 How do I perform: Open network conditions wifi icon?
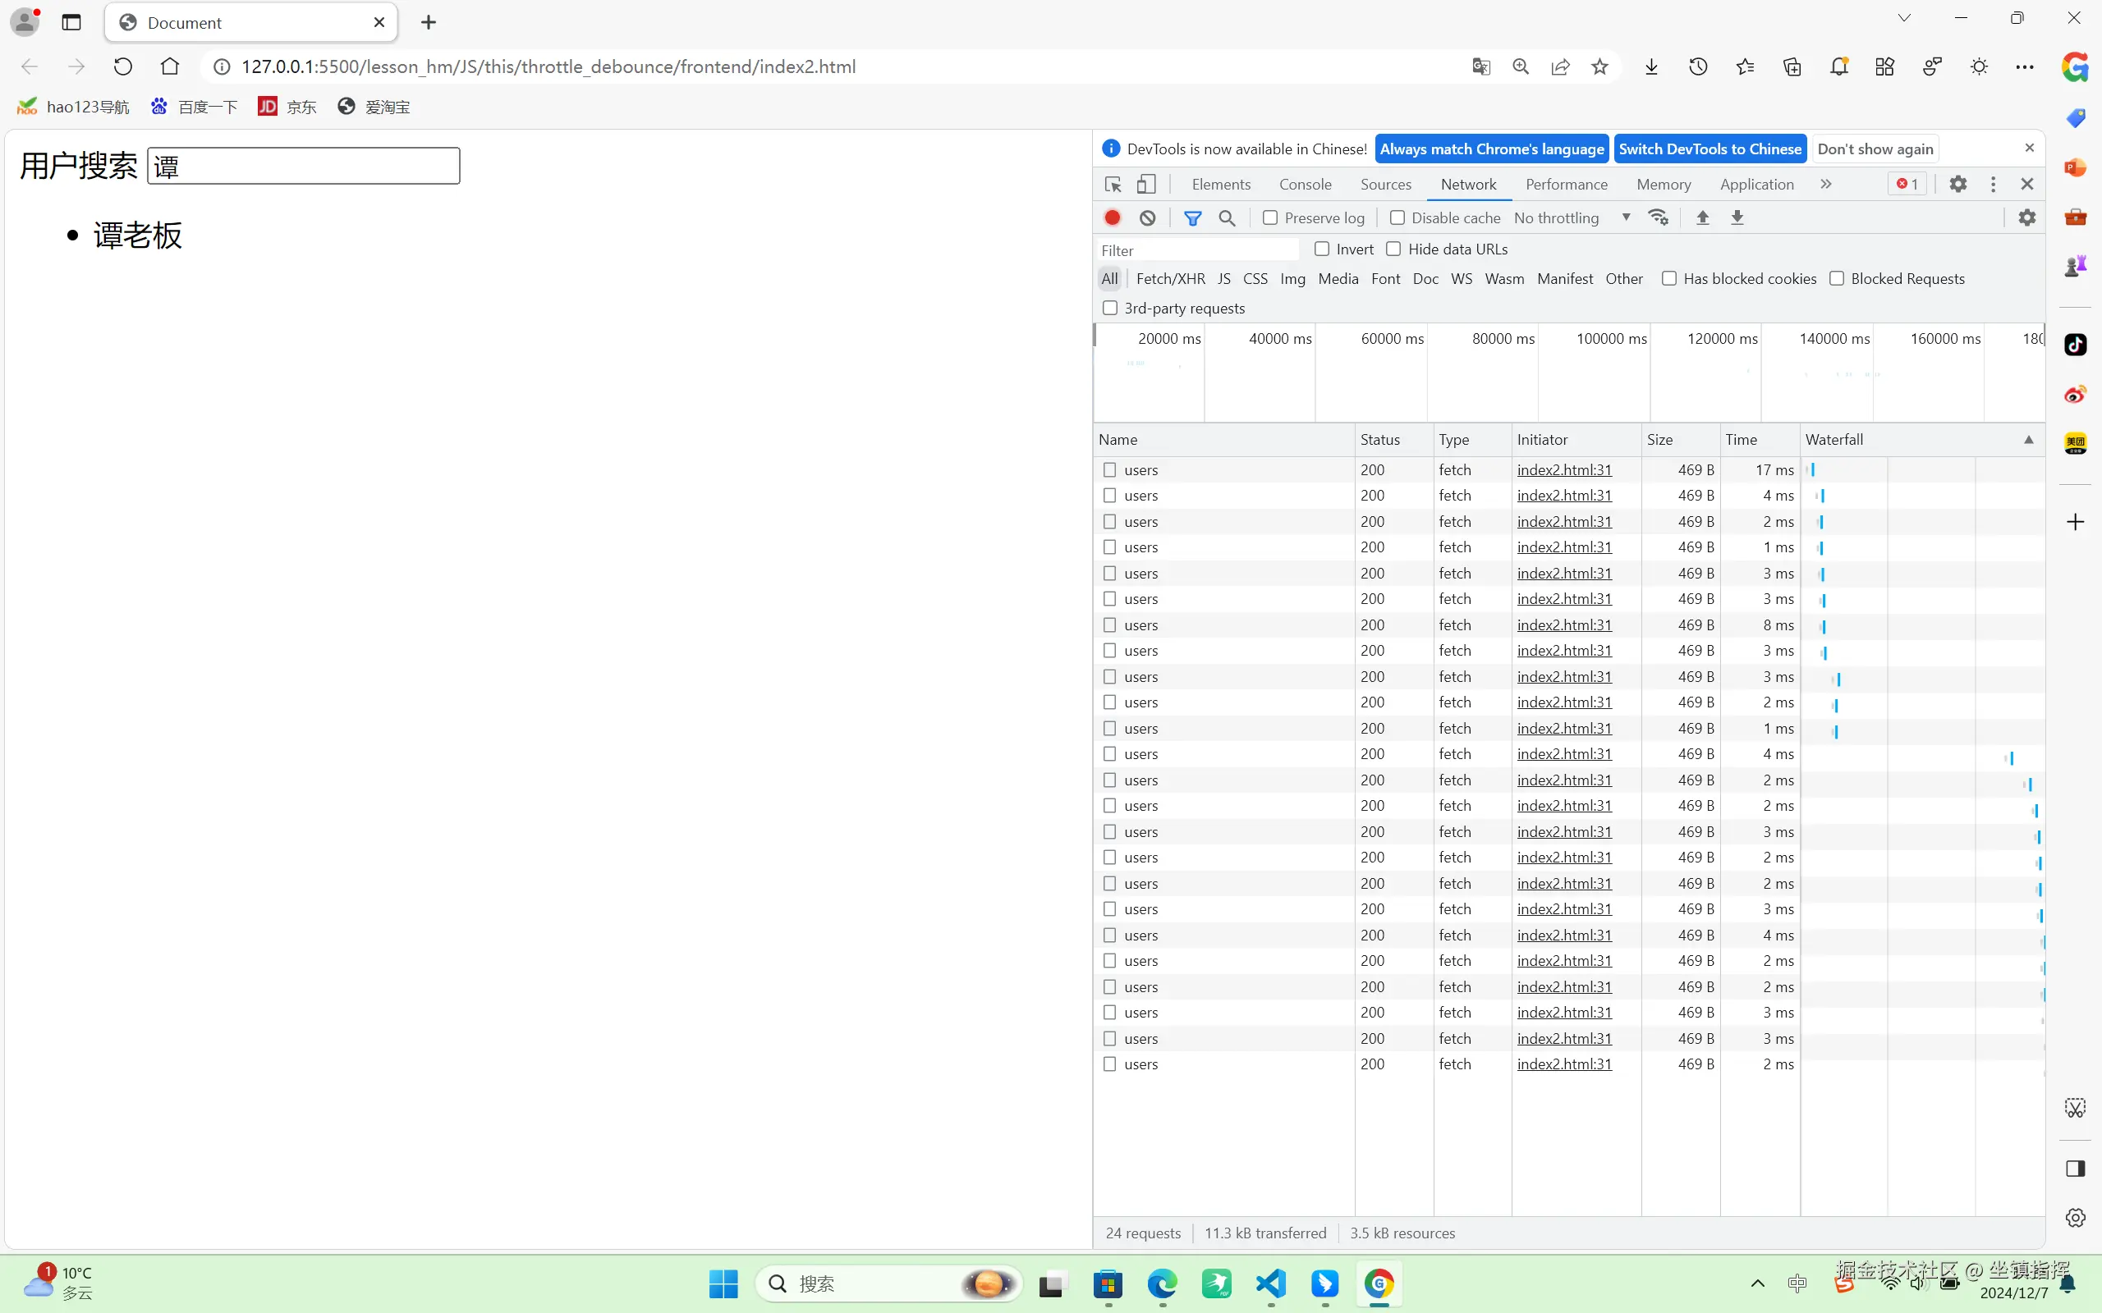click(1658, 218)
